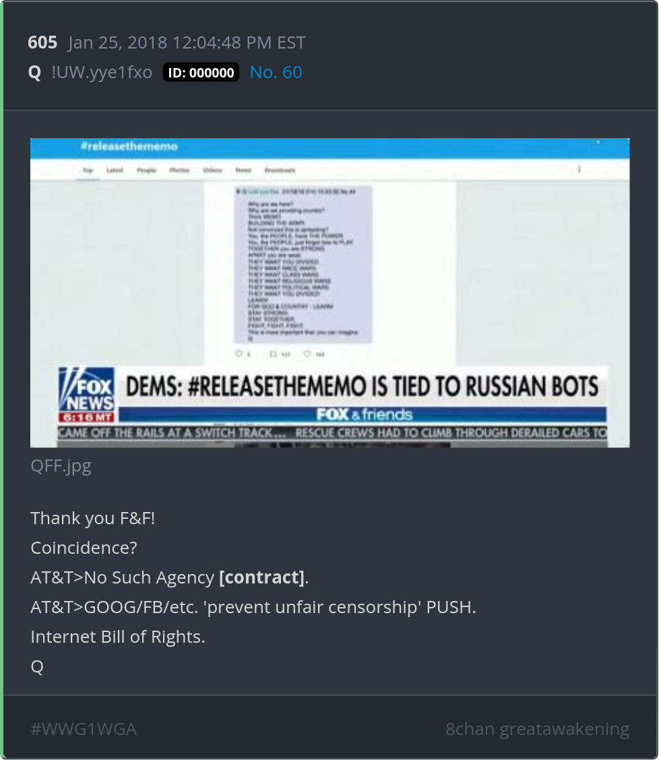Open the Broadcasts tab

[280, 170]
